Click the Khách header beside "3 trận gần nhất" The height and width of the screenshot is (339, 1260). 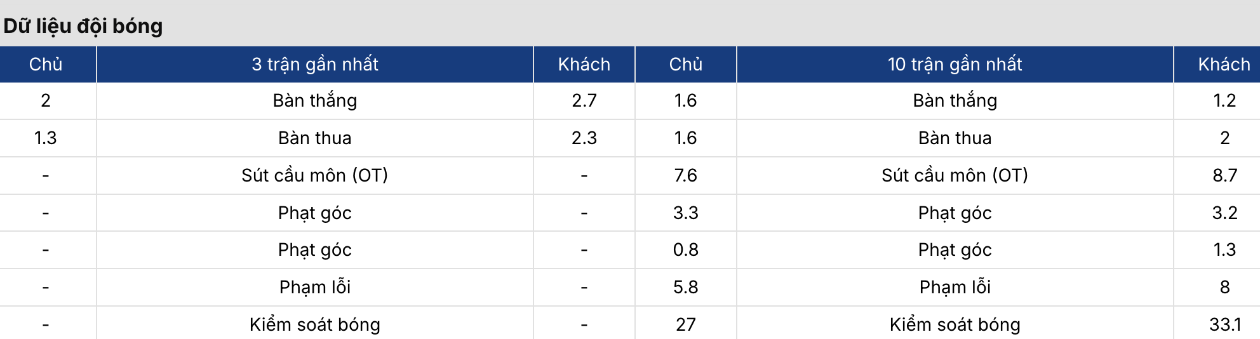click(584, 64)
